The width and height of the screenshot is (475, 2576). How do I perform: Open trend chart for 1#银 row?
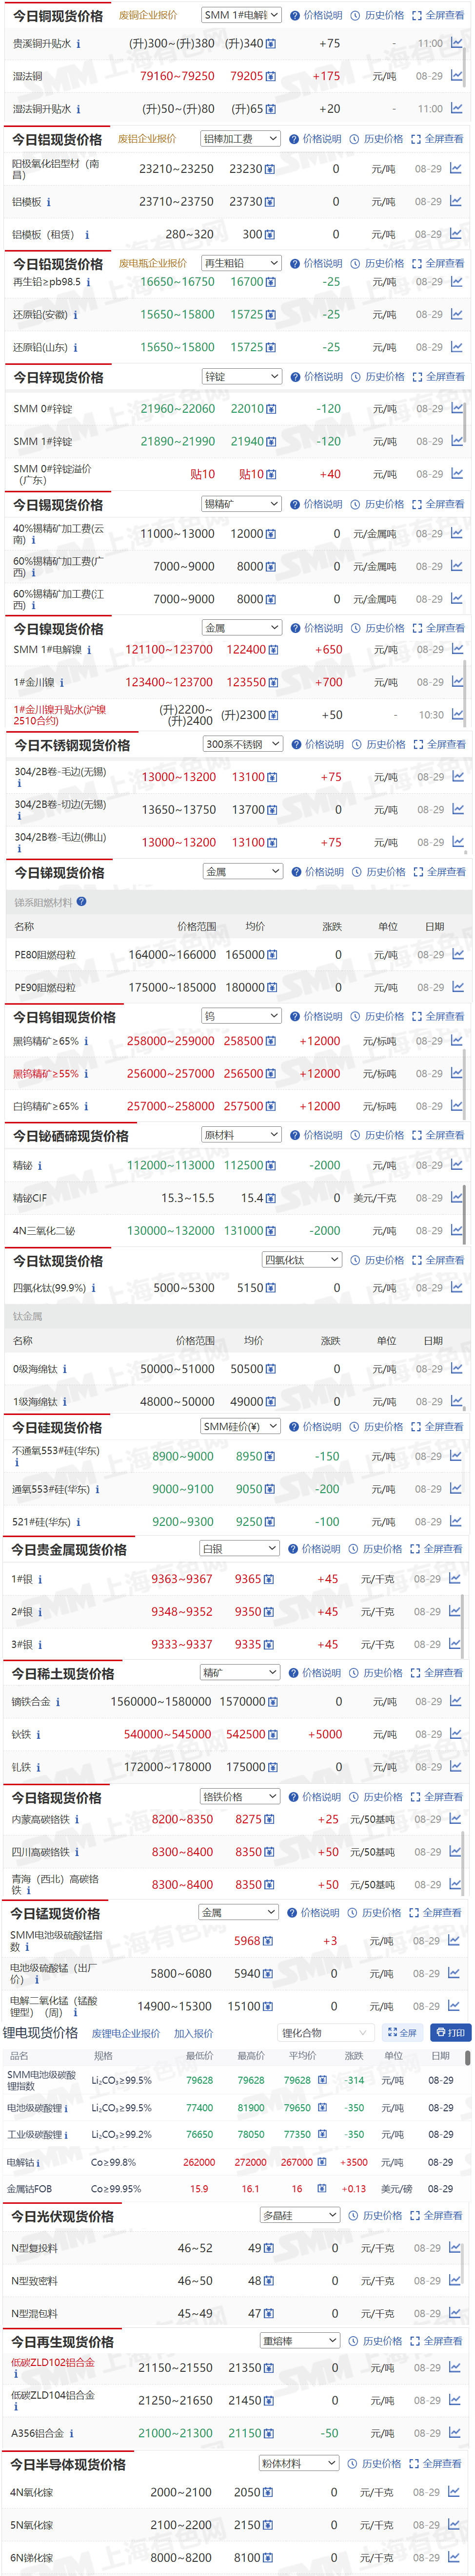pyautogui.click(x=455, y=1578)
